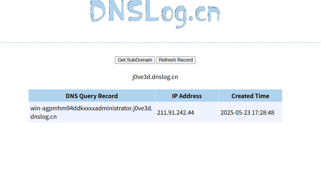The height and width of the screenshot is (171, 321).
Task: Refresh the DNS records with Refresh Record
Action: [x=176, y=60]
